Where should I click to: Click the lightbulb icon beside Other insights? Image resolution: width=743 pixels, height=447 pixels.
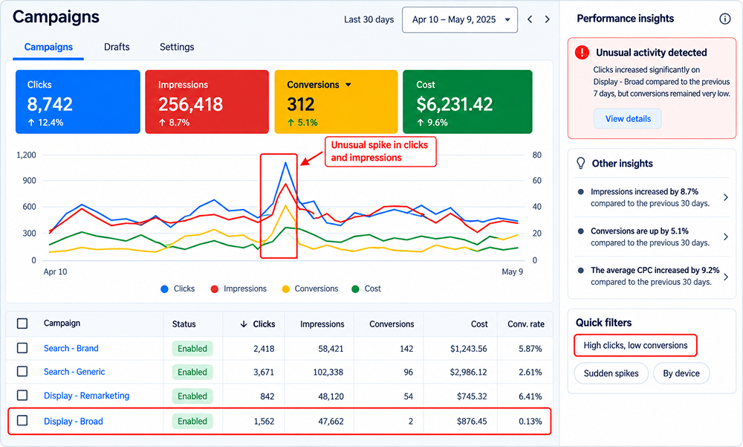(580, 163)
